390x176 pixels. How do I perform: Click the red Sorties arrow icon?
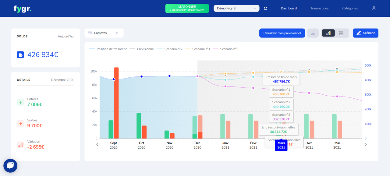(x=20, y=124)
